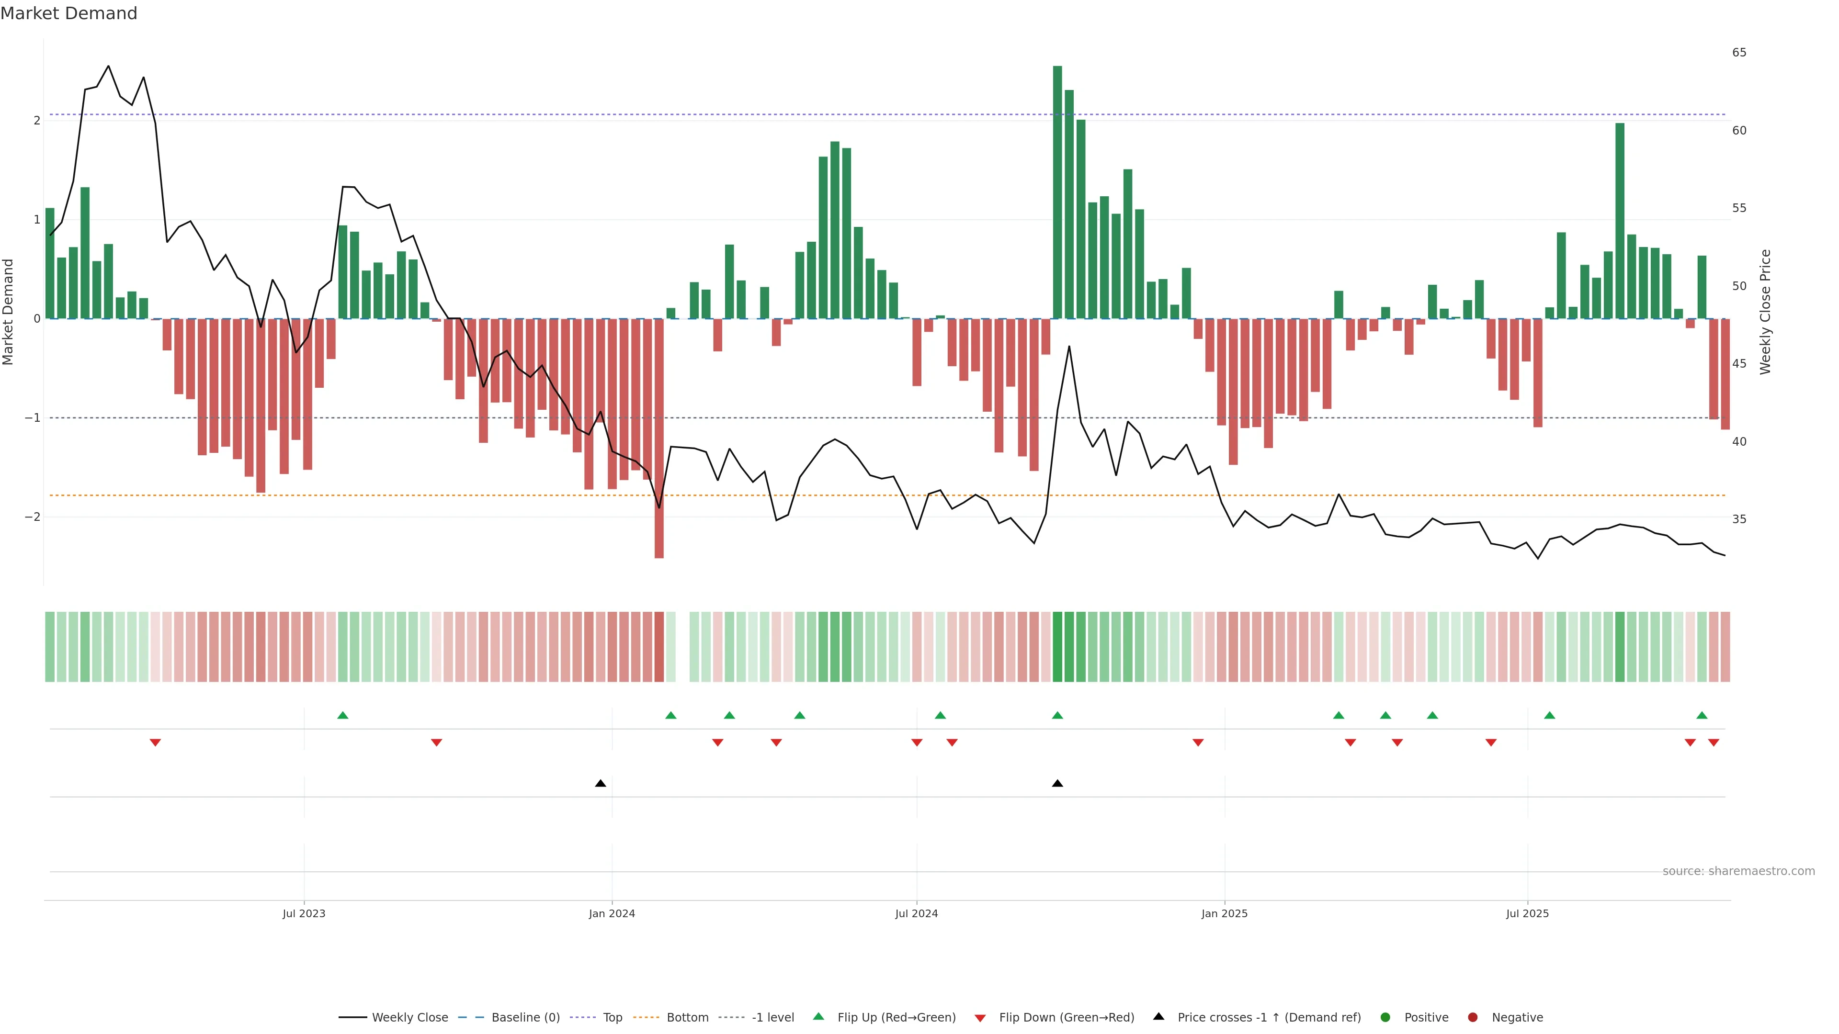Click the rightmost green flip-up triangle marker
Viewport: 1839px width, 1034px height.
(x=1702, y=716)
